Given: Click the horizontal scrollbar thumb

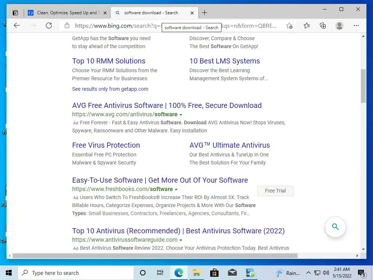Looking at the screenshot, I should [x=155, y=256].
